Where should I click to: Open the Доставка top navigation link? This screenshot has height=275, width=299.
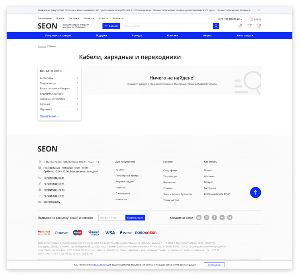pos(74,18)
